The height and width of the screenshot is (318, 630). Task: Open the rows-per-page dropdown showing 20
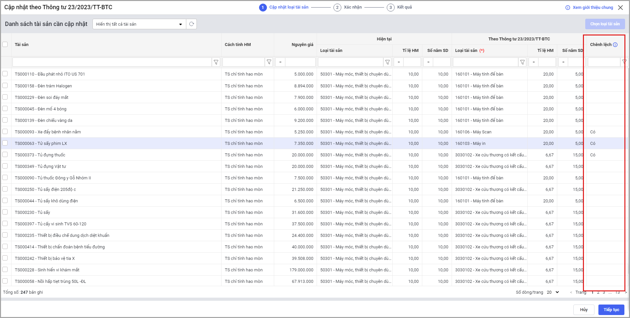[x=553, y=292]
